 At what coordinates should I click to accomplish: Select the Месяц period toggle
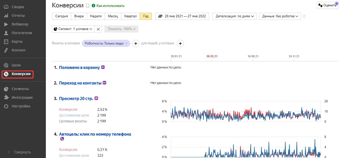point(113,16)
